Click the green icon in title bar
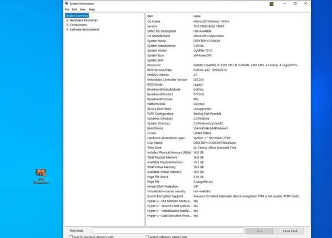The width and height of the screenshot is (332, 238). pyautogui.click(x=272, y=4)
